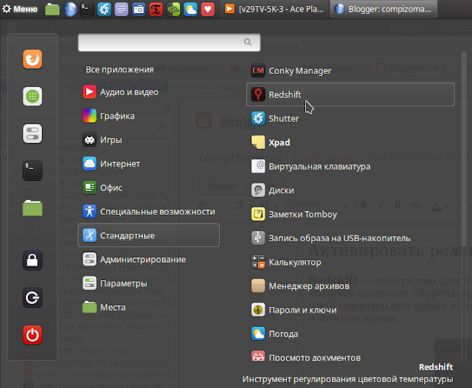472x388 pixels.
Task: Click the application list scrollbar
Action: coord(464,149)
